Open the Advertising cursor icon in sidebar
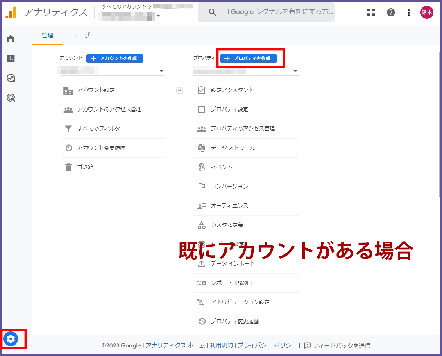This screenshot has height=356, width=442. (x=11, y=98)
